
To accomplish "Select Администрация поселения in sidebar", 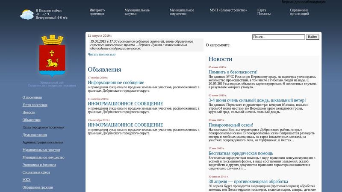I will (x=43, y=143).
